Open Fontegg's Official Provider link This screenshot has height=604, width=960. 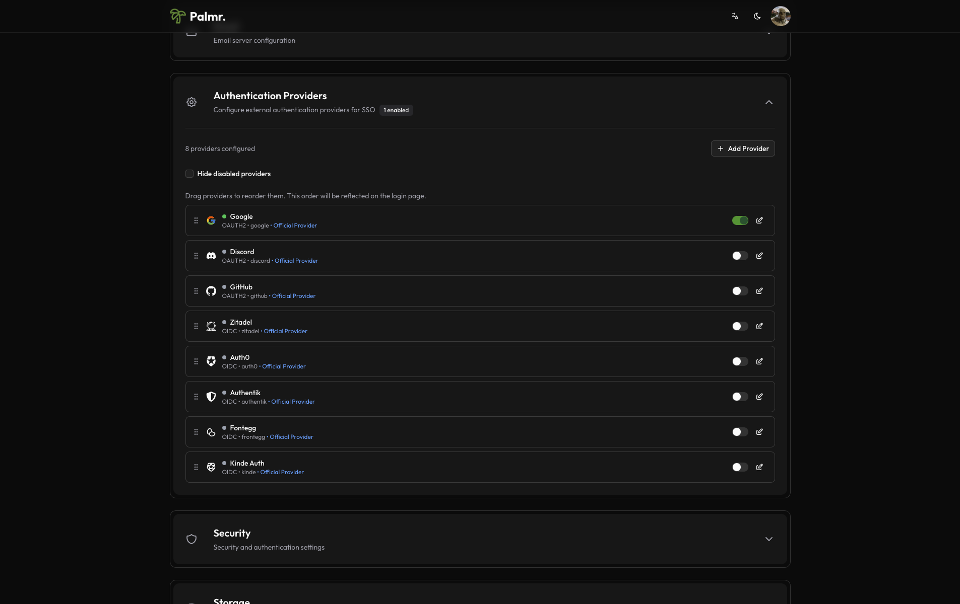click(291, 437)
